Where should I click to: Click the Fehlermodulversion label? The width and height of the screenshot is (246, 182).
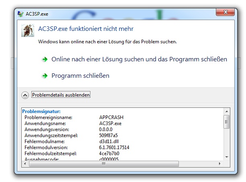tap(46, 148)
